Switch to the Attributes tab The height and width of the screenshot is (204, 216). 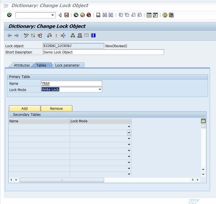point(22,65)
